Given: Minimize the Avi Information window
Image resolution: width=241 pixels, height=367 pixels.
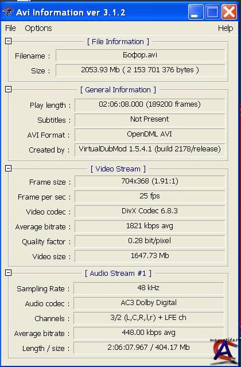Looking at the screenshot, I should pos(195,12).
